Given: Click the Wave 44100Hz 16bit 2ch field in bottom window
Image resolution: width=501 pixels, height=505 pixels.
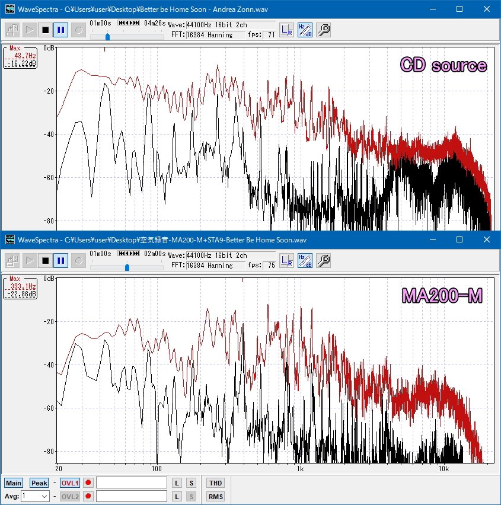Looking at the screenshot, I should 231,255.
